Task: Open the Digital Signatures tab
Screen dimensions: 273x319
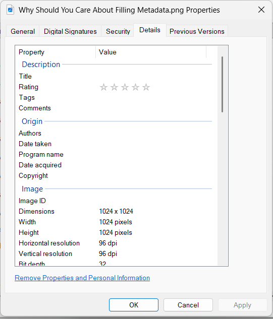Action: [70, 31]
